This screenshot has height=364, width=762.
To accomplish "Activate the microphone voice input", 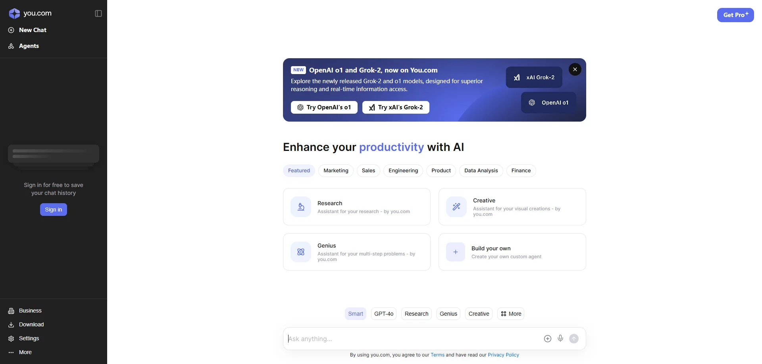I will 560,338.
